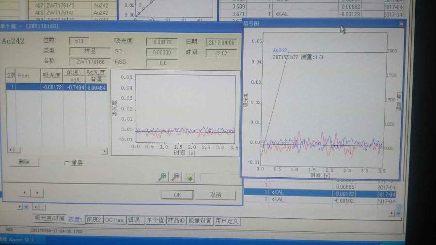This screenshot has height=245, width=436.
Task: Click the 位数 field showing 513
Action: 79,41
